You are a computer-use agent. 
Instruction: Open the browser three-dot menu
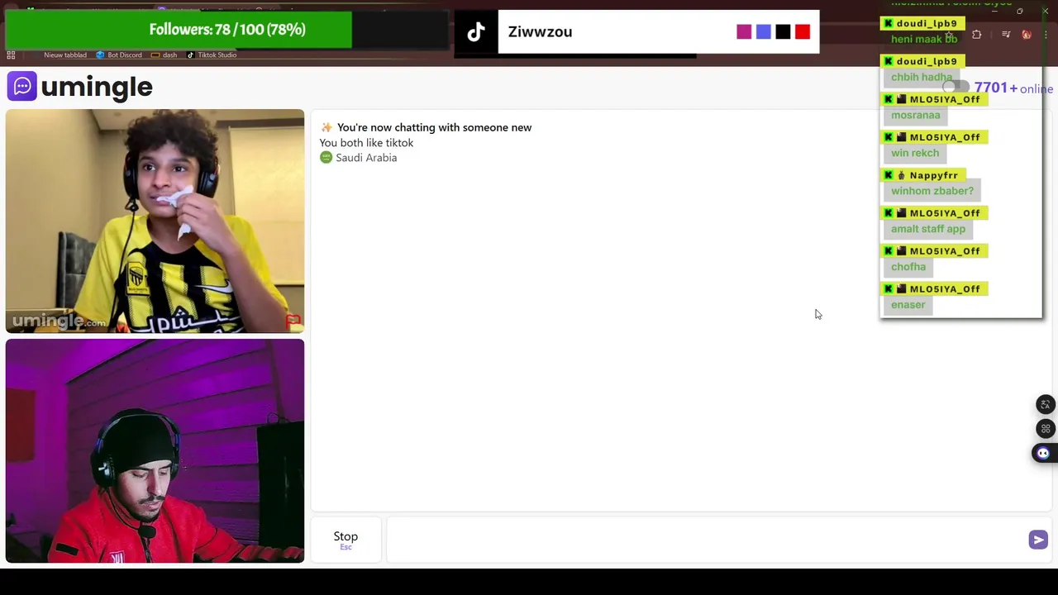coord(1046,35)
